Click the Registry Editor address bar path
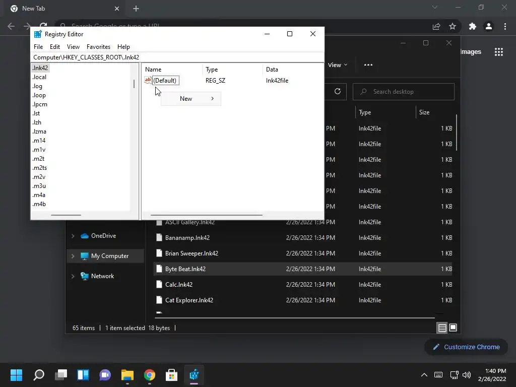This screenshot has height=387, width=516. tap(177, 57)
